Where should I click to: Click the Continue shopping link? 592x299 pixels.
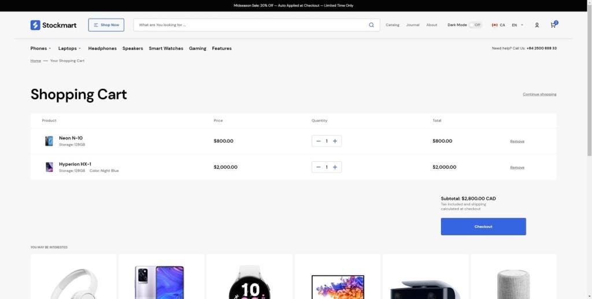point(539,94)
